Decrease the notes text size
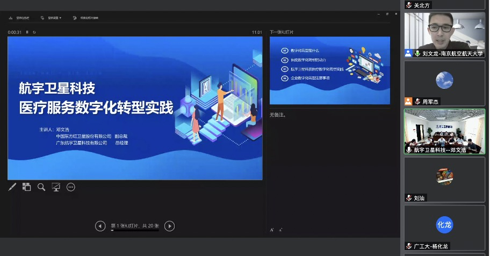The width and height of the screenshot is (490, 256). coord(280,230)
